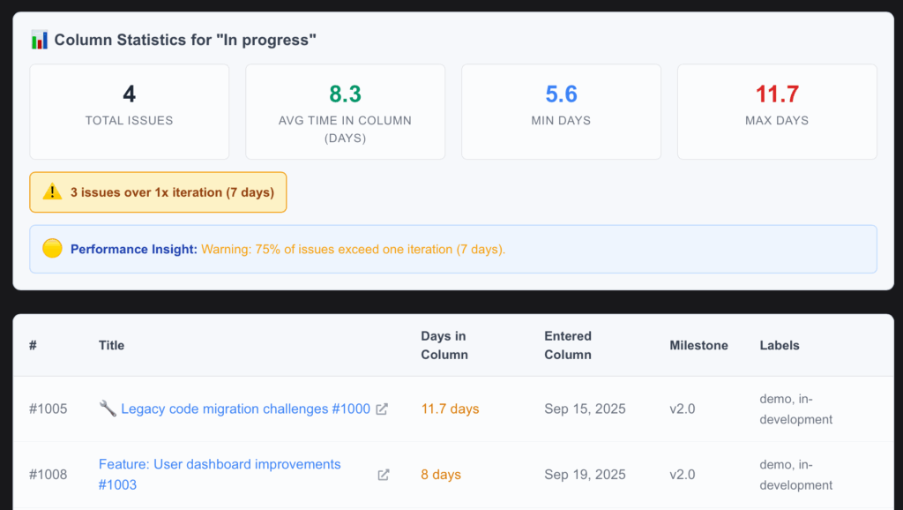
Task: Click the Title column header
Action: tap(111, 345)
